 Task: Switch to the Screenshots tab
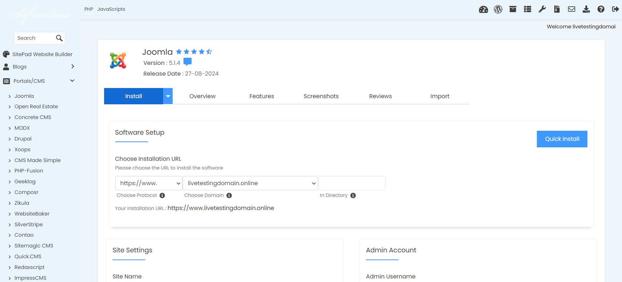(321, 96)
